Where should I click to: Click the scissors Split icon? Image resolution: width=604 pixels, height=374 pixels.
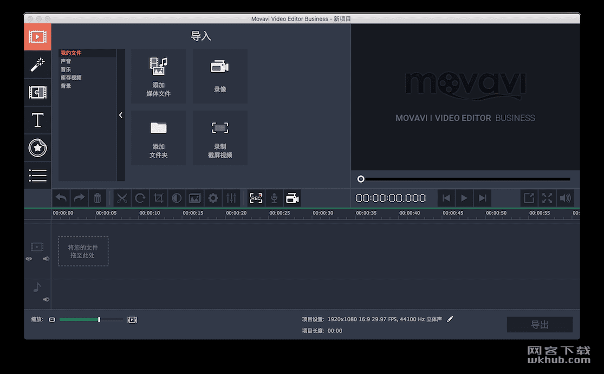click(x=122, y=198)
